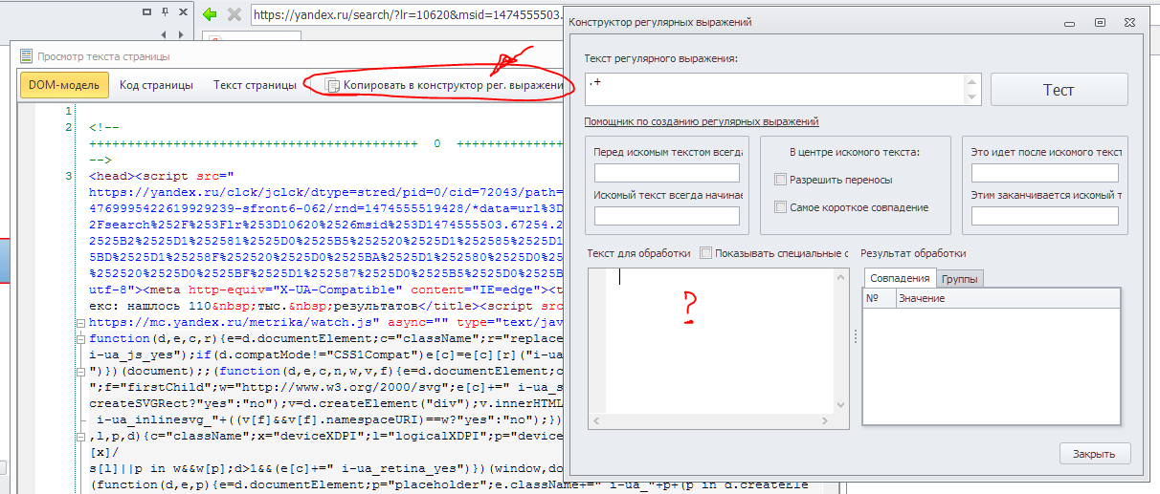Click the № column header in results table
This screenshot has width=1160, height=494.
click(879, 298)
